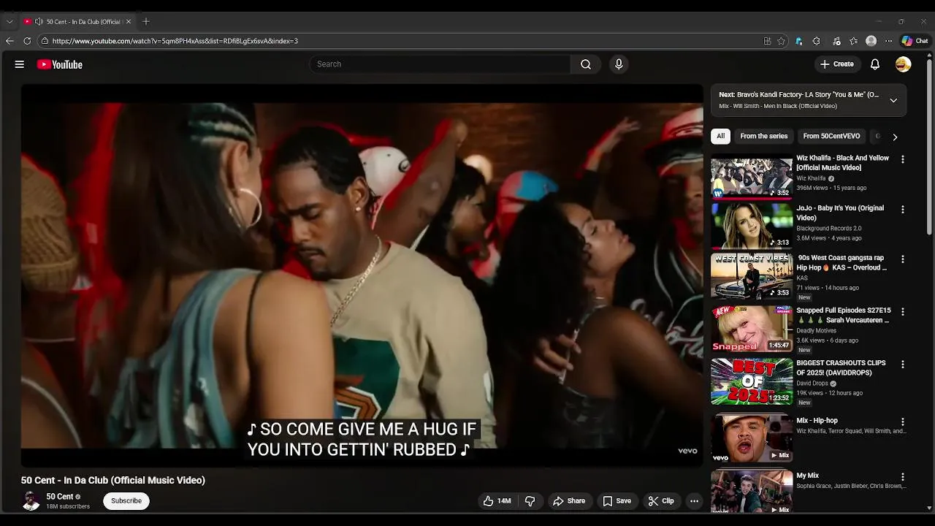Open more actions ellipsis below video
The height and width of the screenshot is (526, 935).
[x=694, y=501]
